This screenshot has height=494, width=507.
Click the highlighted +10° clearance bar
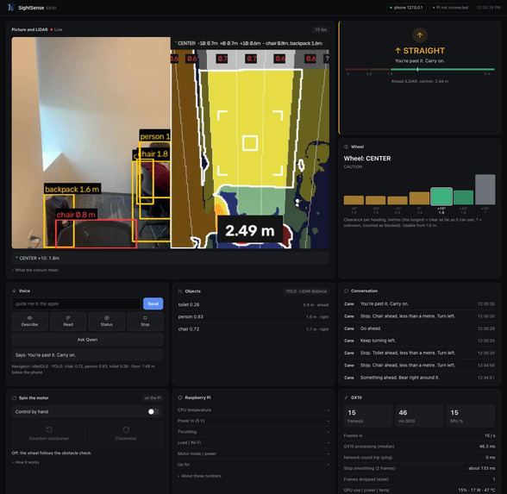coord(441,196)
